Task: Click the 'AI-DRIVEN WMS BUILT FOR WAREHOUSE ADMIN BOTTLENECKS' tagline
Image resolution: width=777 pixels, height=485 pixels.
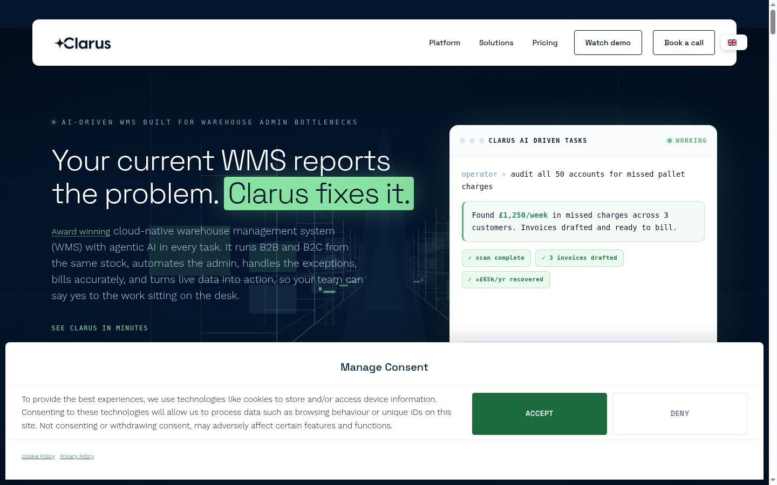Action: click(x=210, y=122)
